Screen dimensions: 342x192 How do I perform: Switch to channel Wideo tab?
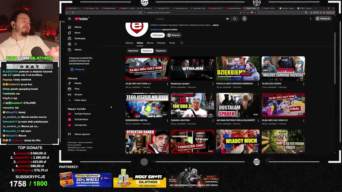[x=140, y=43]
